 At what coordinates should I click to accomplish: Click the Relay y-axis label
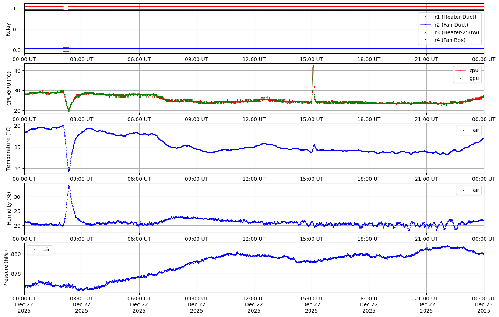8,29
